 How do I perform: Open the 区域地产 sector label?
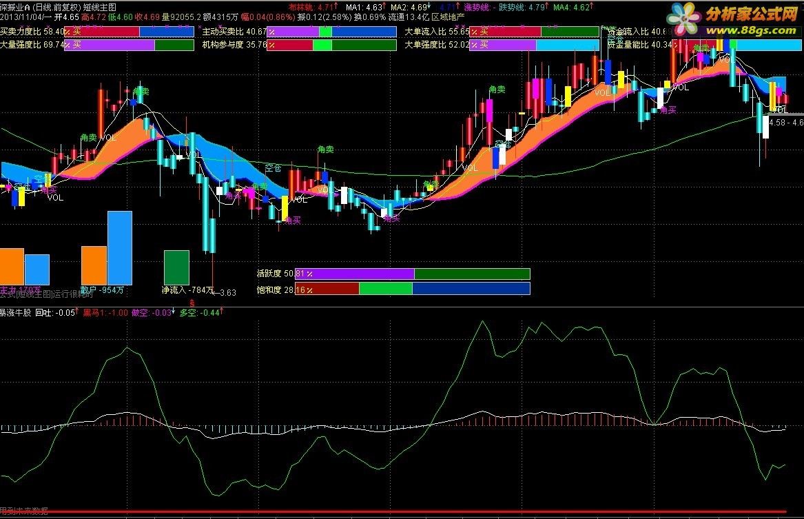pos(448,17)
